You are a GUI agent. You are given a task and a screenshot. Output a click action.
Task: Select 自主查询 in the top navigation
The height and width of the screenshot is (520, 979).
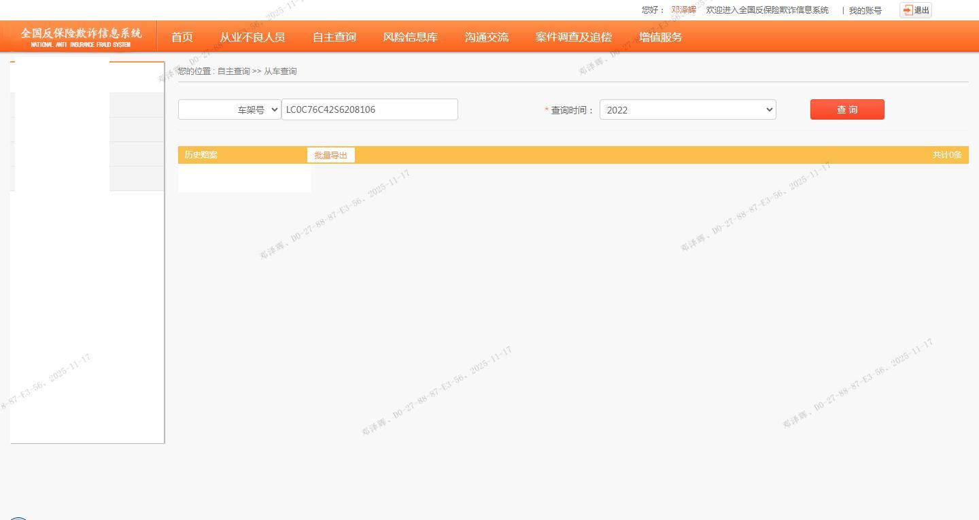point(334,37)
